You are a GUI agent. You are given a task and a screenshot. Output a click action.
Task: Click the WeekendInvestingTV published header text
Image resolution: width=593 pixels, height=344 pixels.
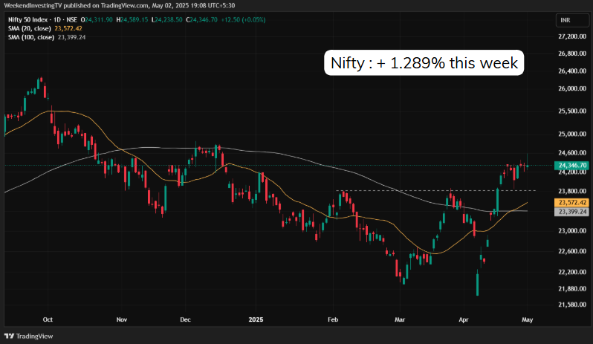pyautogui.click(x=119, y=6)
